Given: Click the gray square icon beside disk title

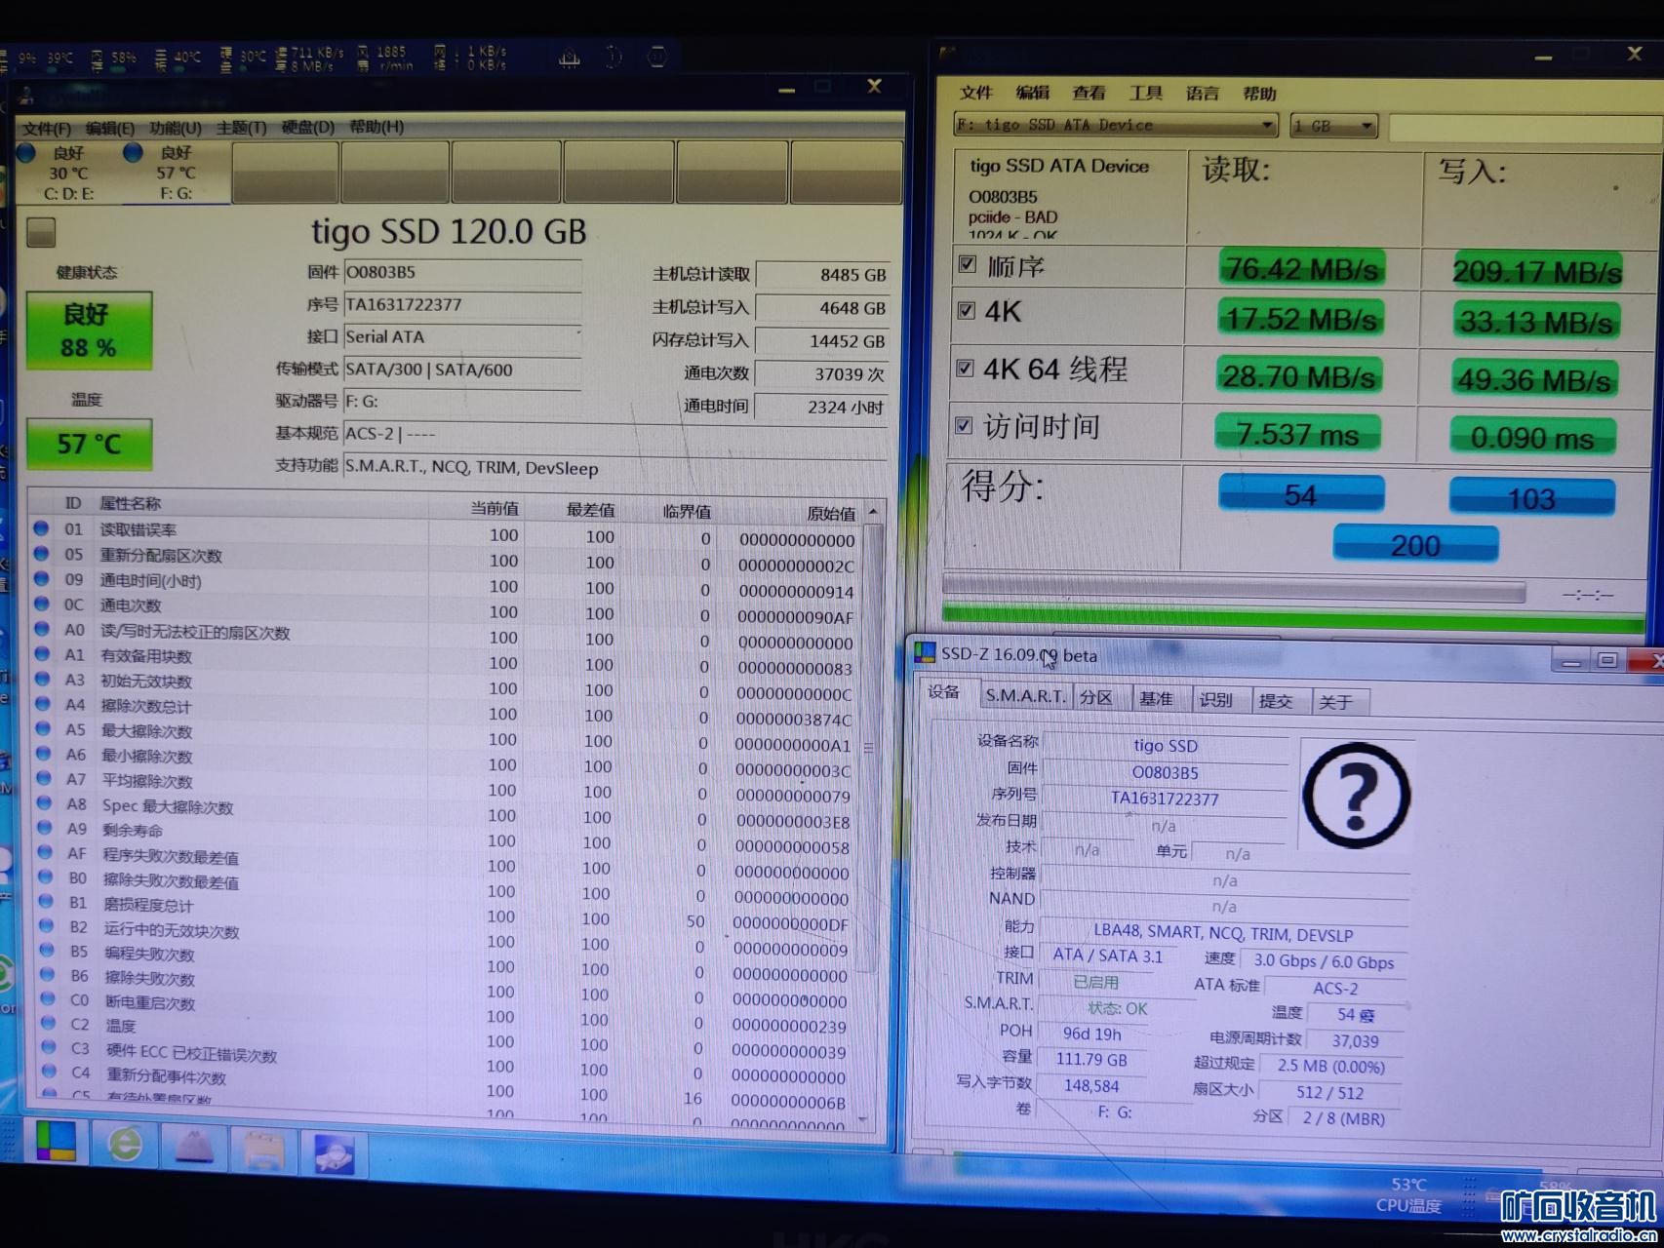Looking at the screenshot, I should click(41, 232).
